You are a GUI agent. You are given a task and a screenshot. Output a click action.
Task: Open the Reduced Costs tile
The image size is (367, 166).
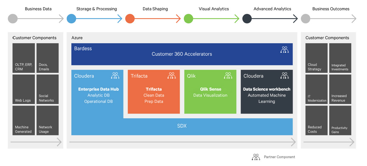pos(316,120)
